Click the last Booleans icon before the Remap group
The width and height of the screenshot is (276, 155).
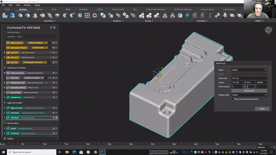pyautogui.click(x=133, y=15)
